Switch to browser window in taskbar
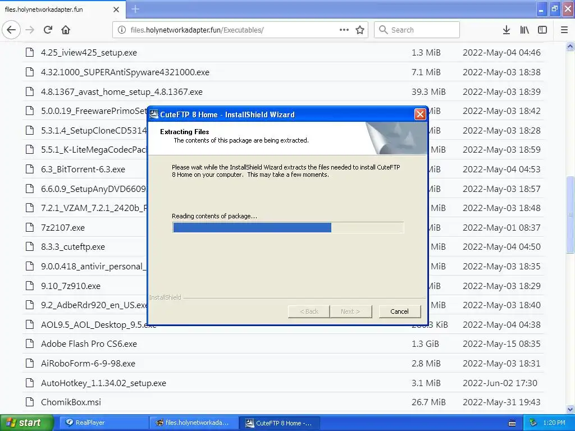Screen dimensions: 575x431 pos(194,423)
